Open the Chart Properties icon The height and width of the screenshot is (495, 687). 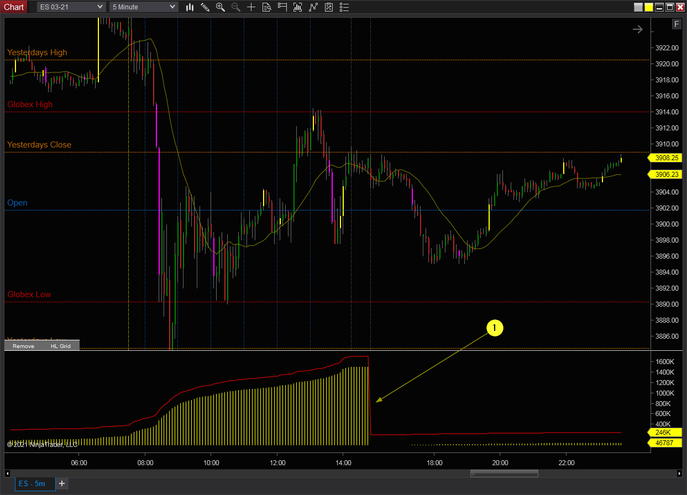coord(266,7)
